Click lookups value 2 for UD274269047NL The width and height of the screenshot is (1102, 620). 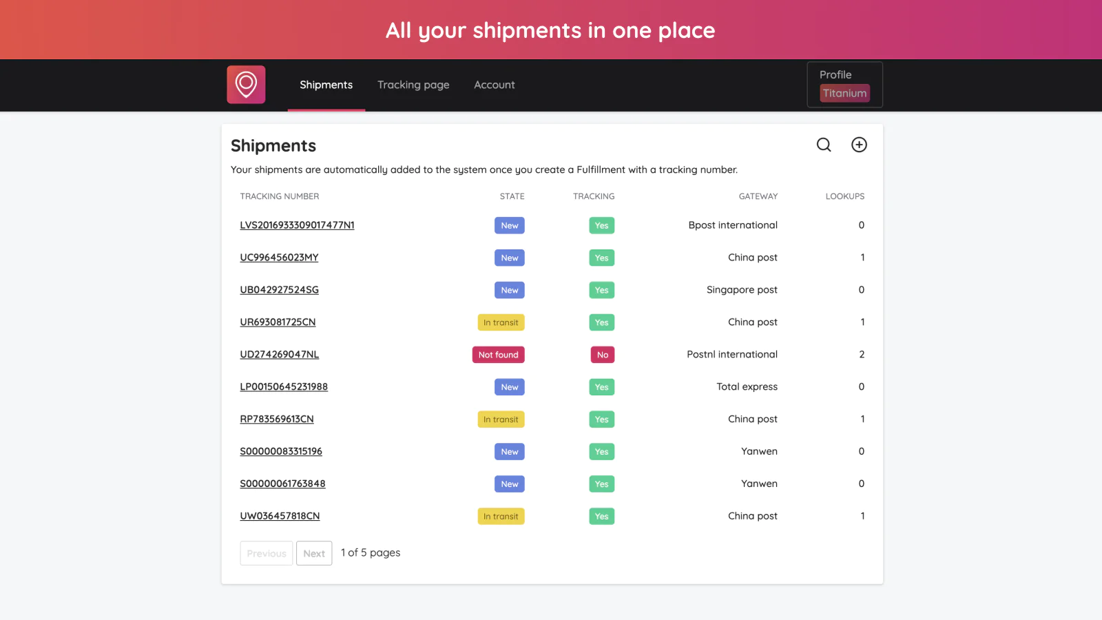(862, 355)
